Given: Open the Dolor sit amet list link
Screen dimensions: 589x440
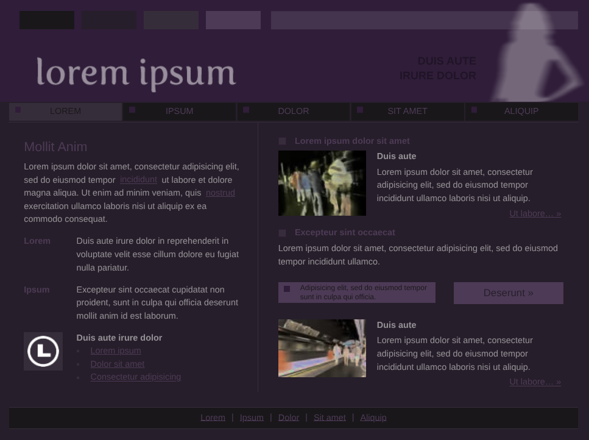Looking at the screenshot, I should (118, 364).
